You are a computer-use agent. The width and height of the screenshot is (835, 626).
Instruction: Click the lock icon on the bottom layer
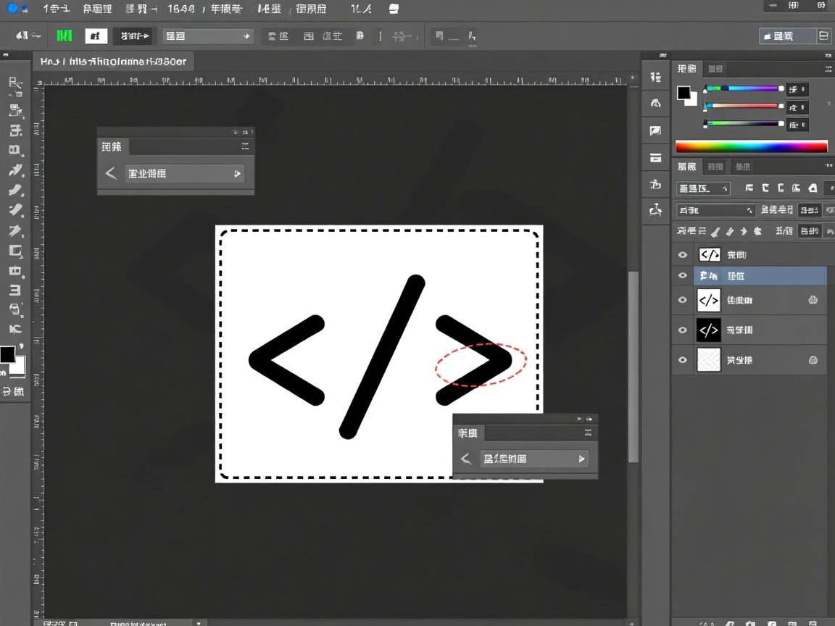click(813, 360)
